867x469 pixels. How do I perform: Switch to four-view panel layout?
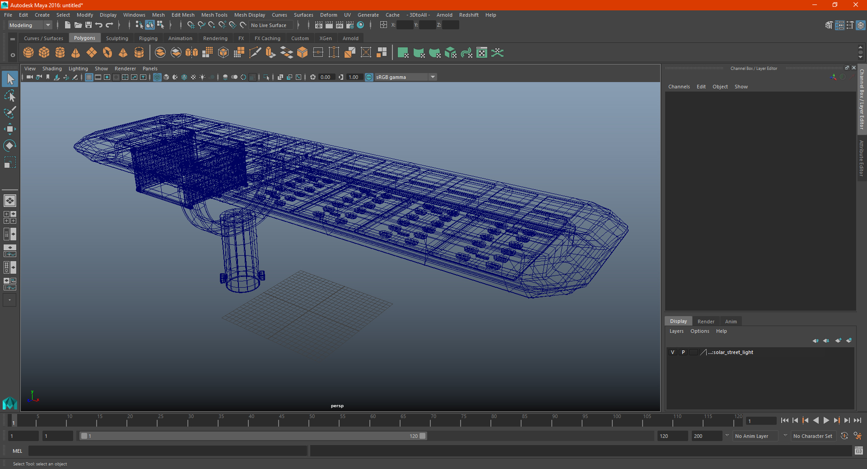[10, 217]
